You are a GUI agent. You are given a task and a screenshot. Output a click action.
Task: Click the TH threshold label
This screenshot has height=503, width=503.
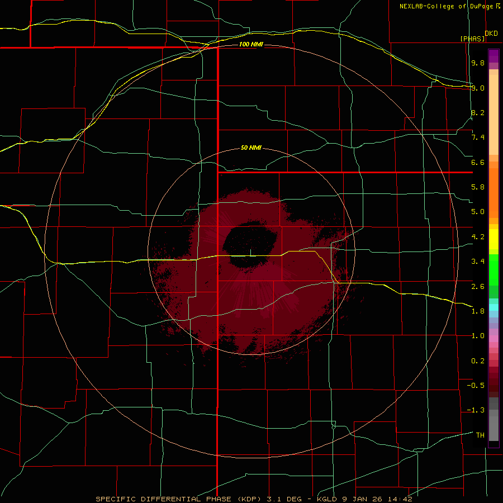[x=480, y=435]
